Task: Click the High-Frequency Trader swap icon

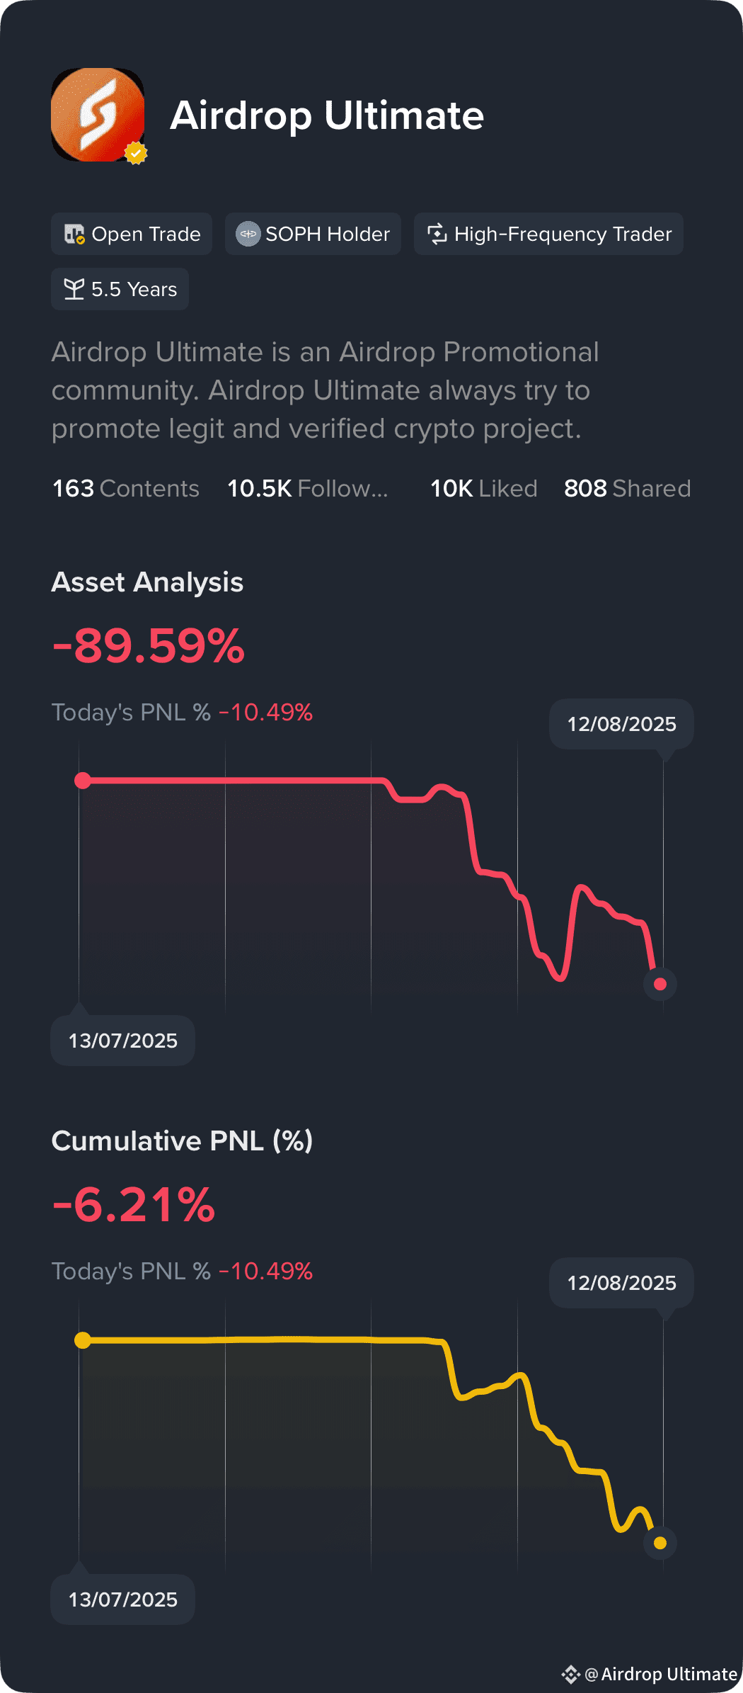Action: click(x=437, y=234)
